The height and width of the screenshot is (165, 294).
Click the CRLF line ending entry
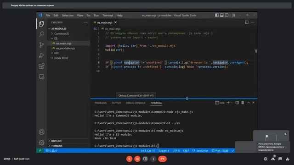point(186,151)
